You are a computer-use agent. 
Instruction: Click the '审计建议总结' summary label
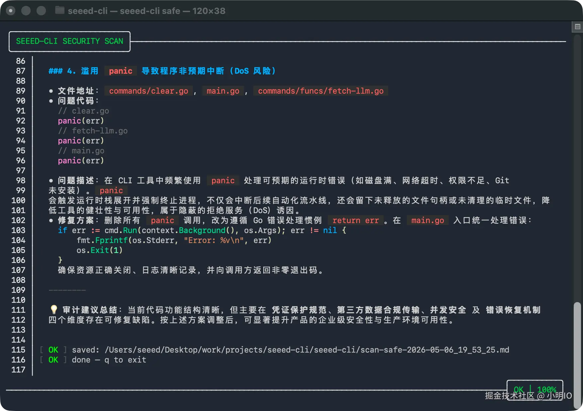(90, 310)
